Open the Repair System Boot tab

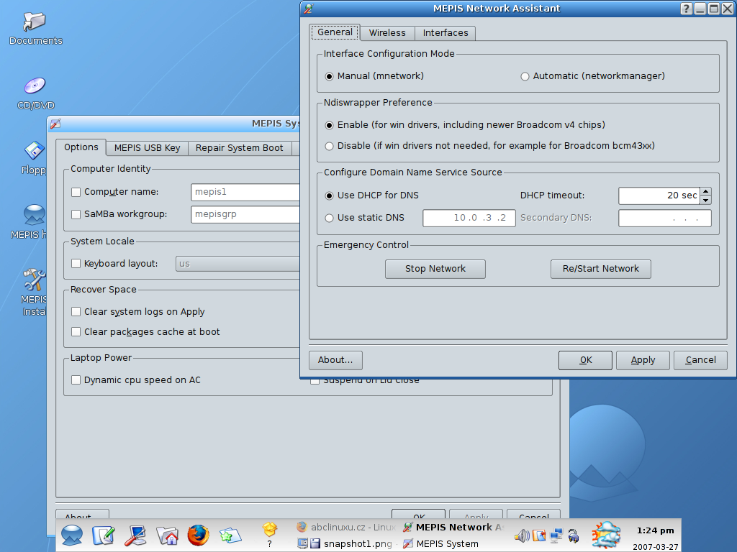pyautogui.click(x=239, y=148)
